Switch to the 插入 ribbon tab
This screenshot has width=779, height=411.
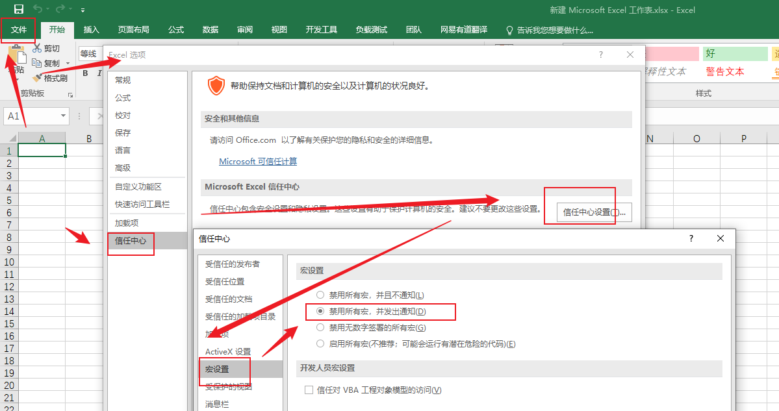92,30
